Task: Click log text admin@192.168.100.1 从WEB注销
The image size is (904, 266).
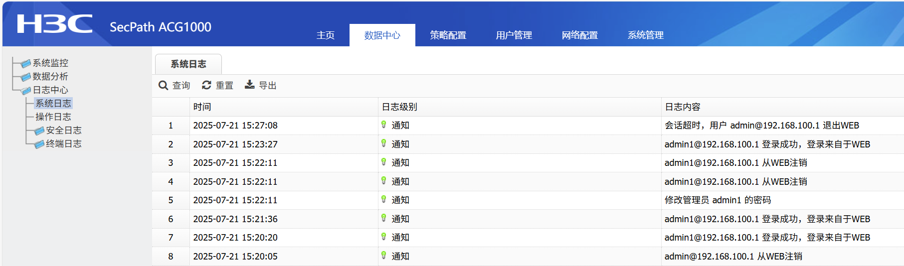Action: (x=733, y=257)
